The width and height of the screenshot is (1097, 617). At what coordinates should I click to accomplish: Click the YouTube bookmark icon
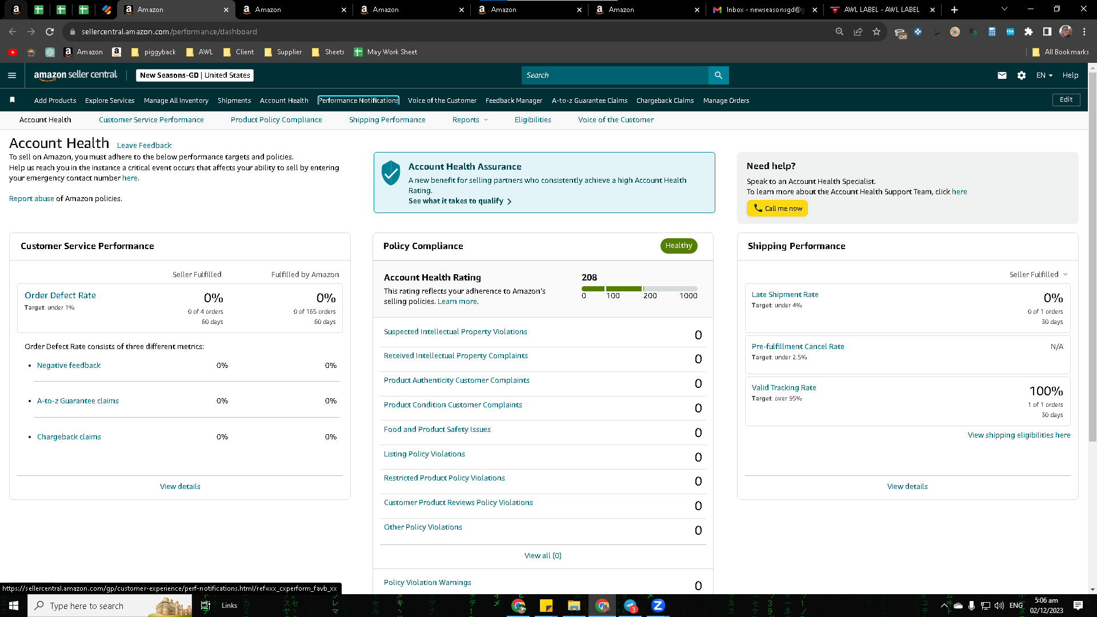click(13, 52)
